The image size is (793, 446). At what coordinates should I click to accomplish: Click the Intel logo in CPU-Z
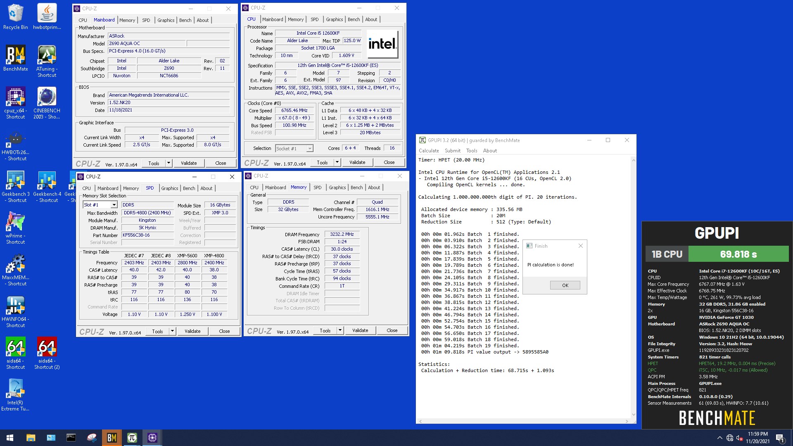click(x=382, y=44)
